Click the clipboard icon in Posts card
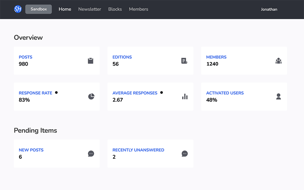304x190 pixels. [x=91, y=61]
